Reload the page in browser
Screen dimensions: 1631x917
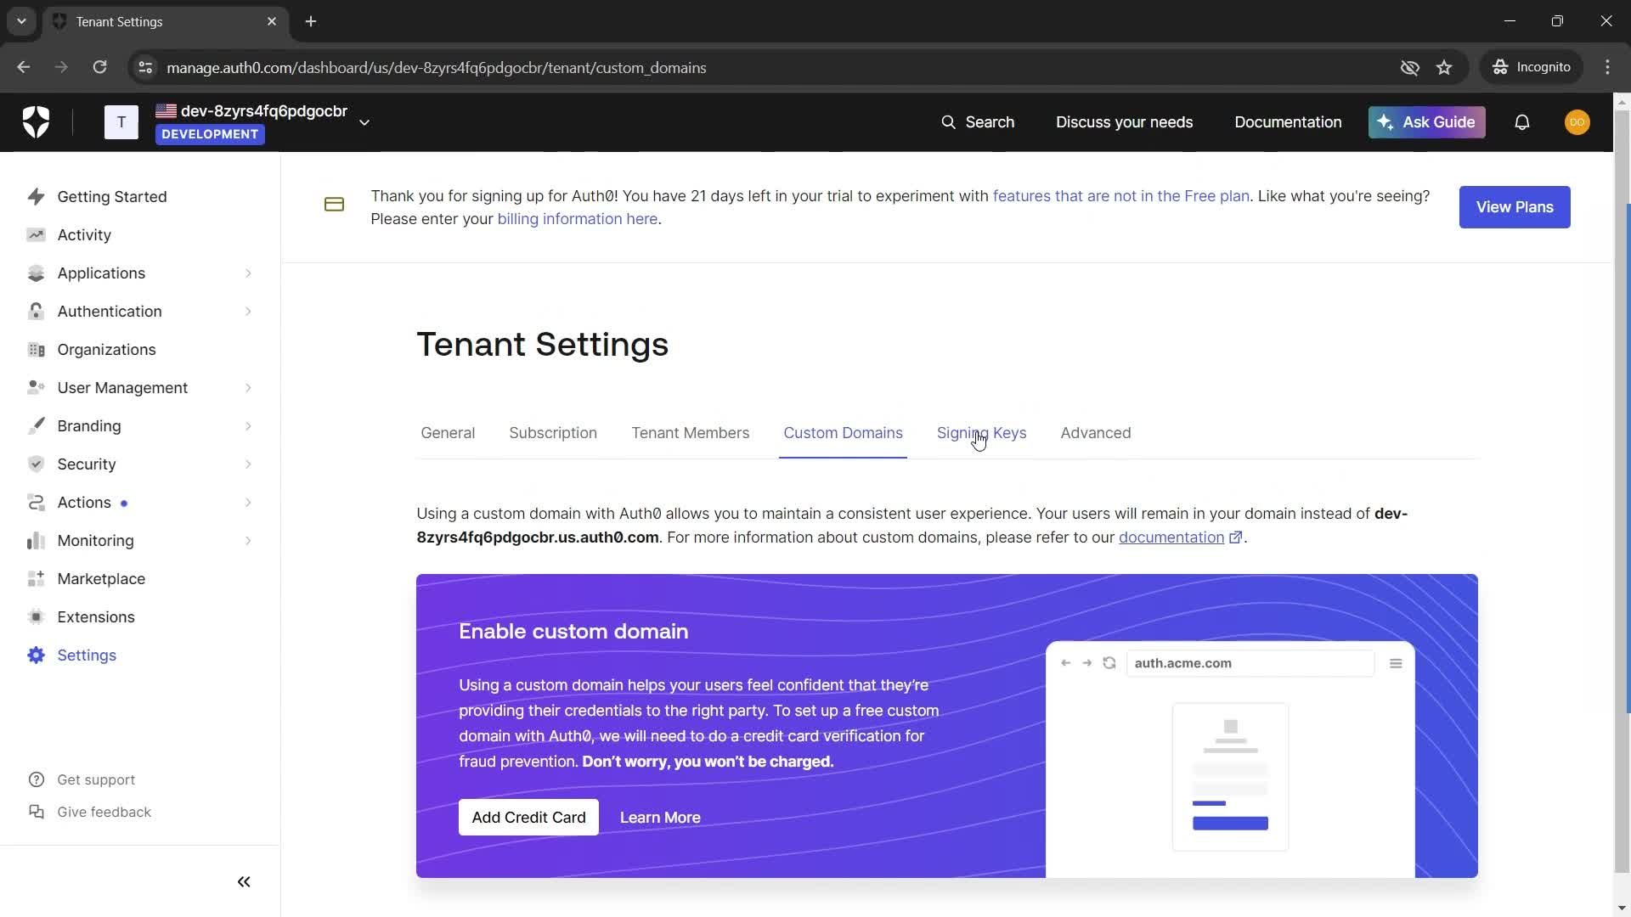pyautogui.click(x=99, y=68)
